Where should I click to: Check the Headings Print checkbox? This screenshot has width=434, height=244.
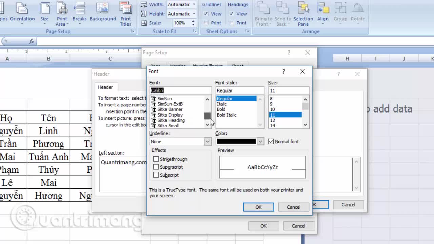pos(232,23)
